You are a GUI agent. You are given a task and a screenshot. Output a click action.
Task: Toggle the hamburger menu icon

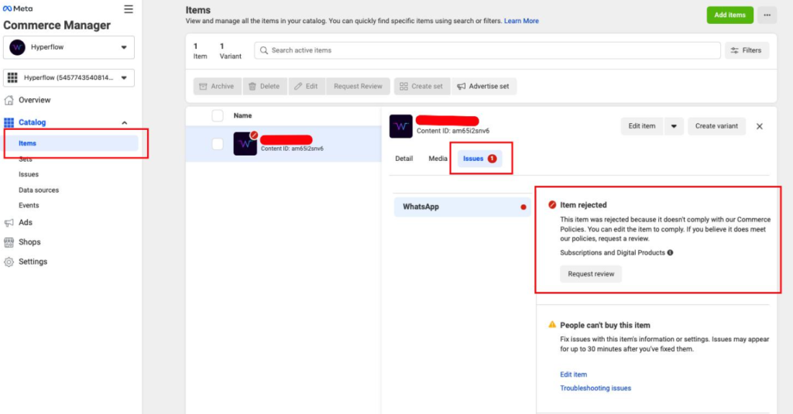(x=129, y=9)
